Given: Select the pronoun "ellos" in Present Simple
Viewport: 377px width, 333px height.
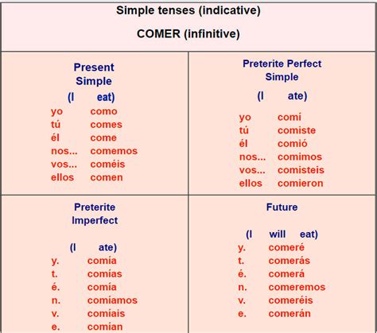Looking at the screenshot, I should [x=62, y=177].
